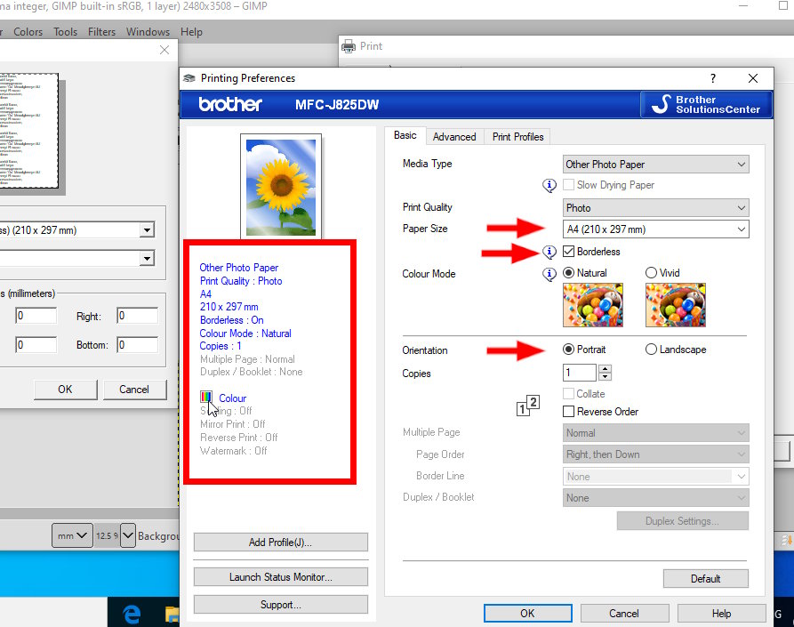Decrease copies with the down spinner arrow
Image resolution: width=794 pixels, height=627 pixels.
coord(606,376)
